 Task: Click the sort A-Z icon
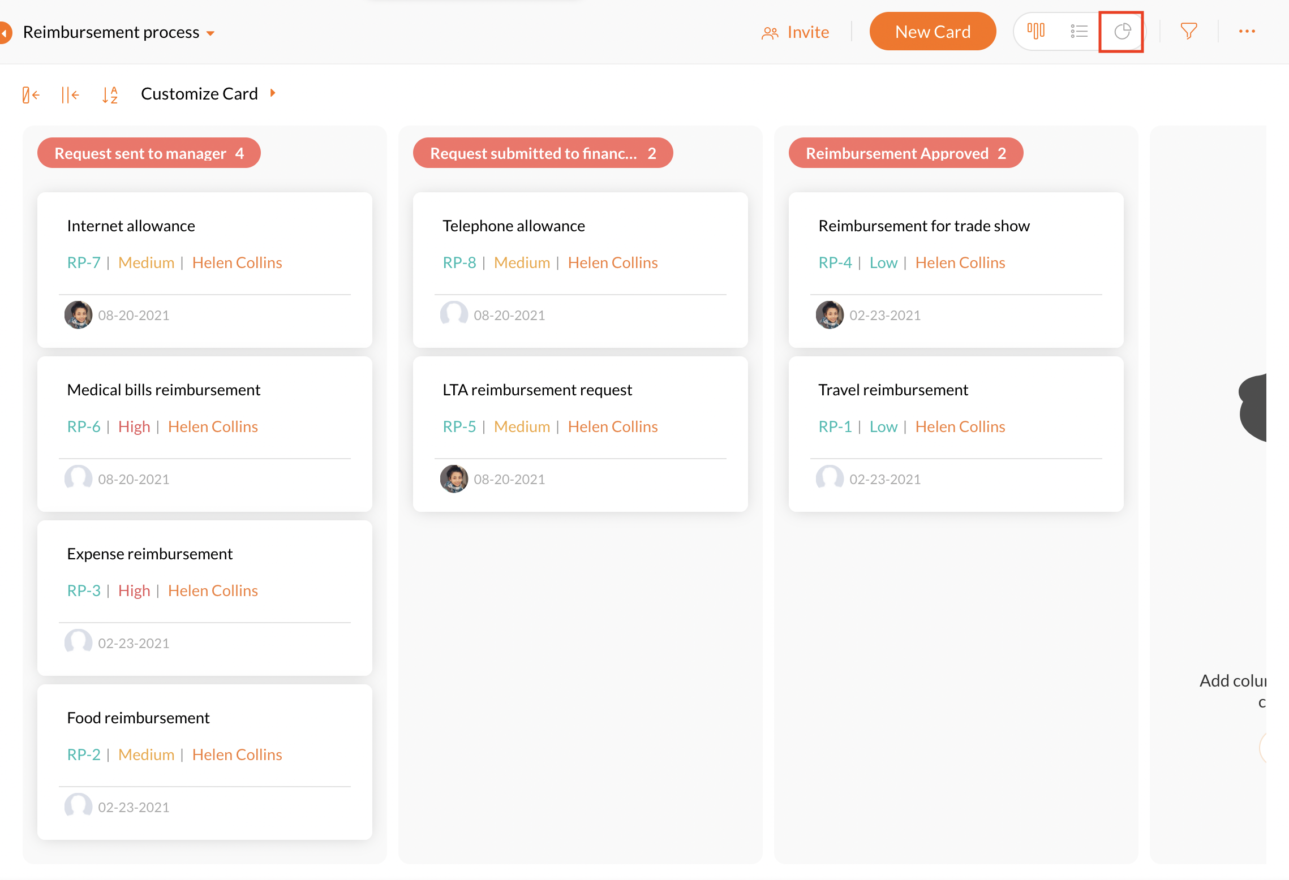click(110, 94)
